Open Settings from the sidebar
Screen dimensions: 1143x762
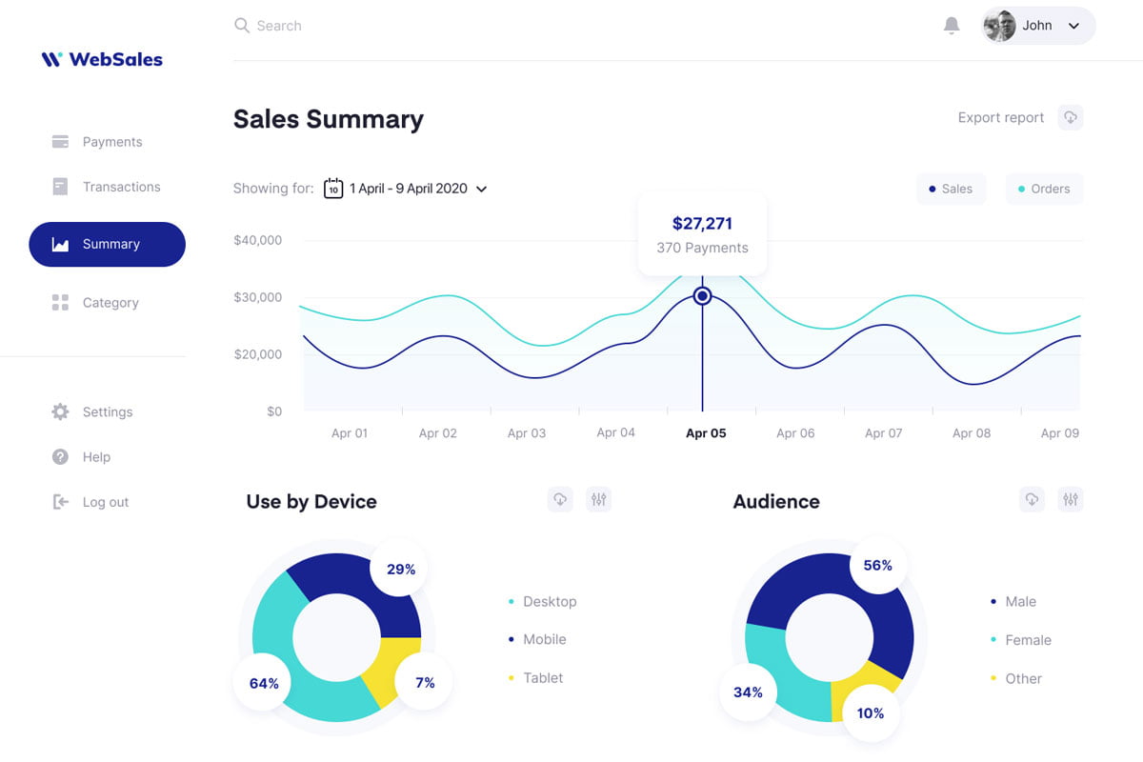pyautogui.click(x=107, y=412)
